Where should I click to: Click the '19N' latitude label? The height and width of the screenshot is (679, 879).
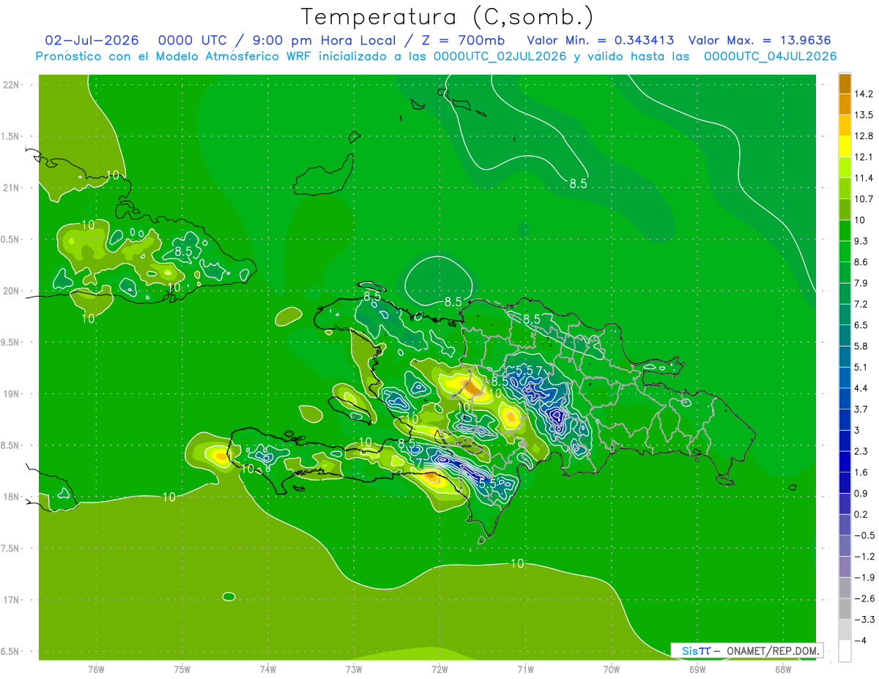12,394
